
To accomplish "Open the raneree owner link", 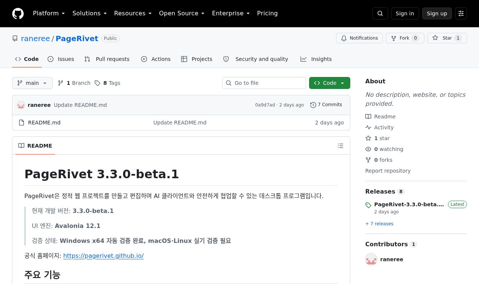I will [x=36, y=38].
